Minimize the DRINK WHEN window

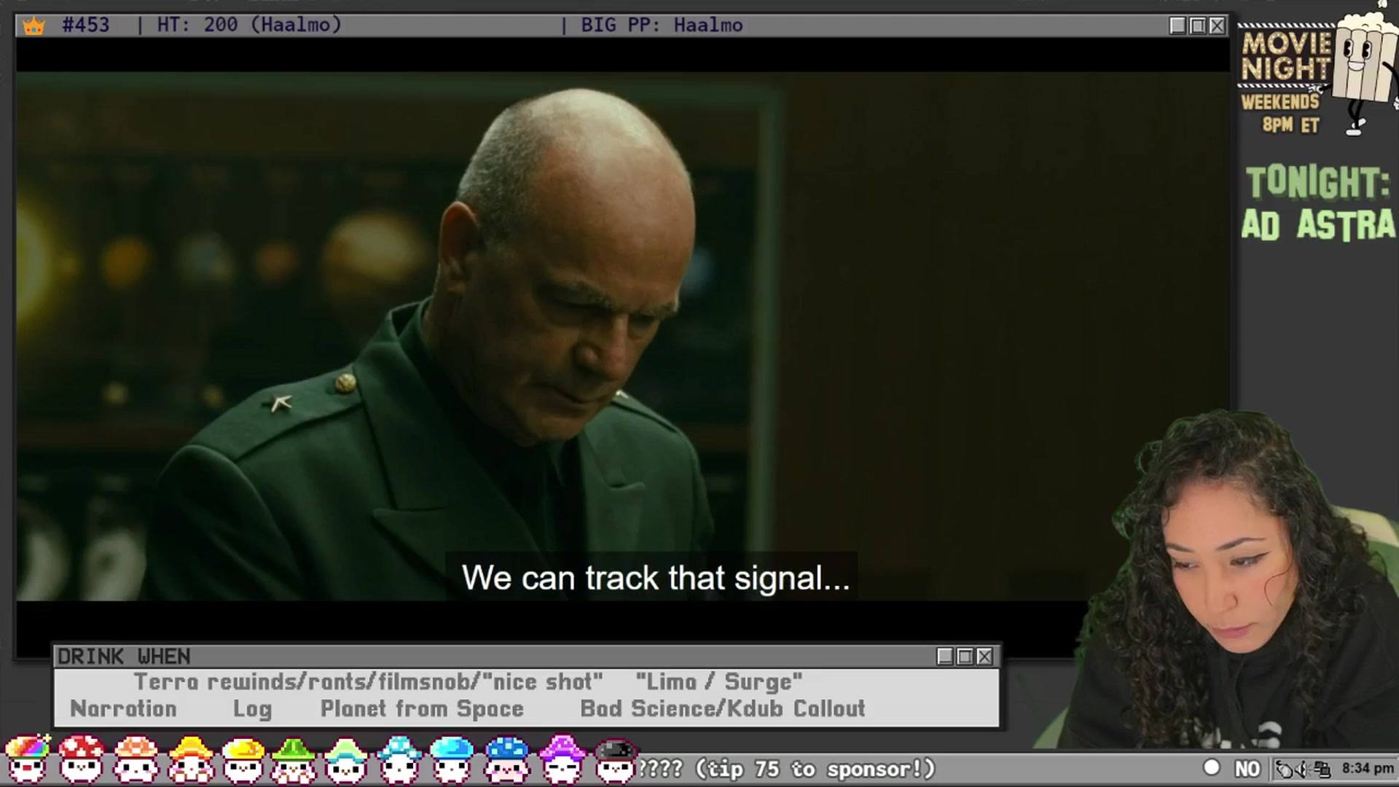click(x=945, y=657)
